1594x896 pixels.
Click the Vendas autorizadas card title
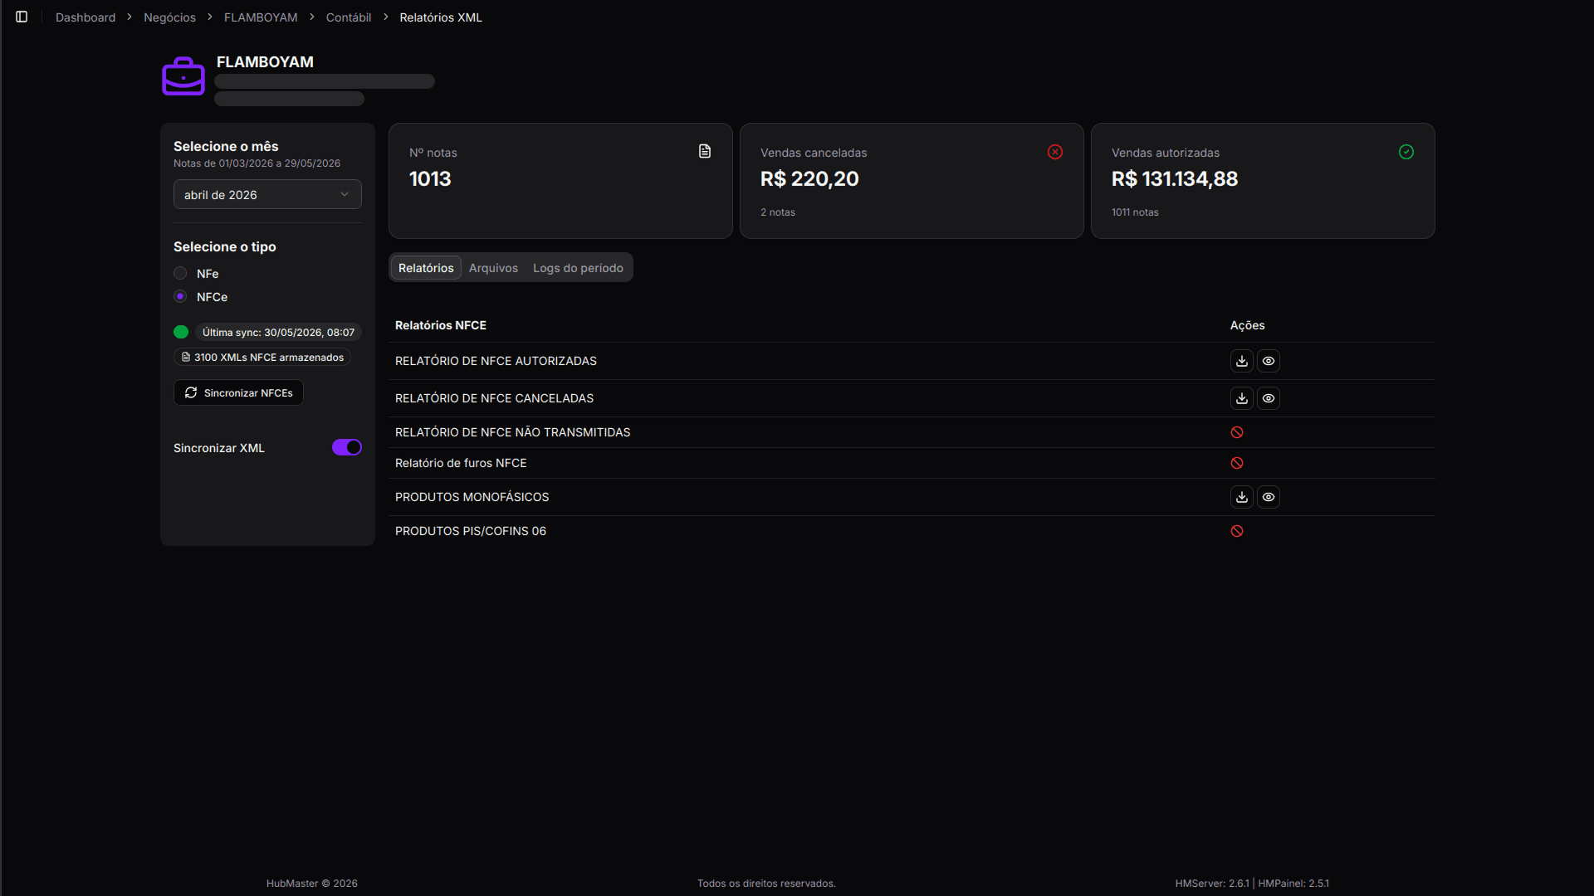pos(1166,153)
